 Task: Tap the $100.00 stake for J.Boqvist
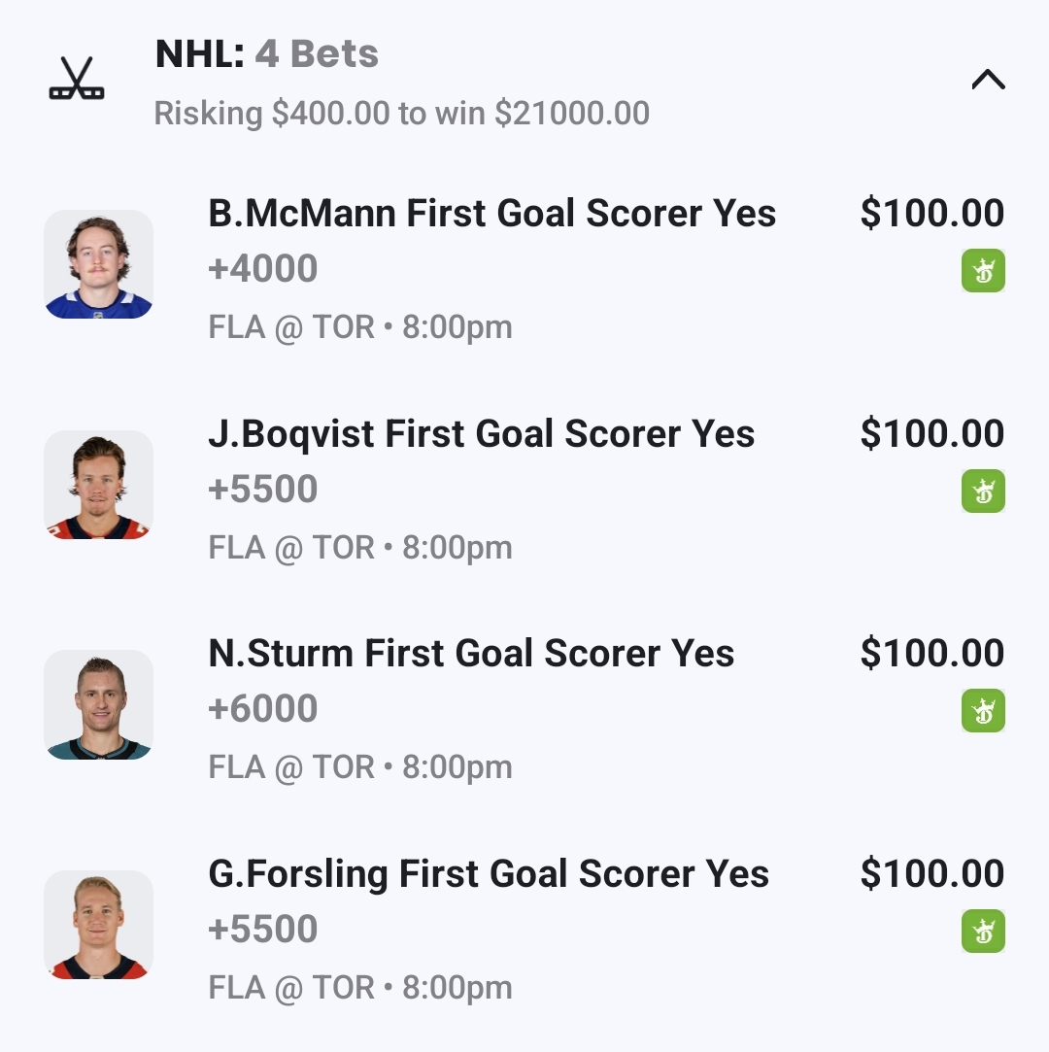(x=931, y=434)
